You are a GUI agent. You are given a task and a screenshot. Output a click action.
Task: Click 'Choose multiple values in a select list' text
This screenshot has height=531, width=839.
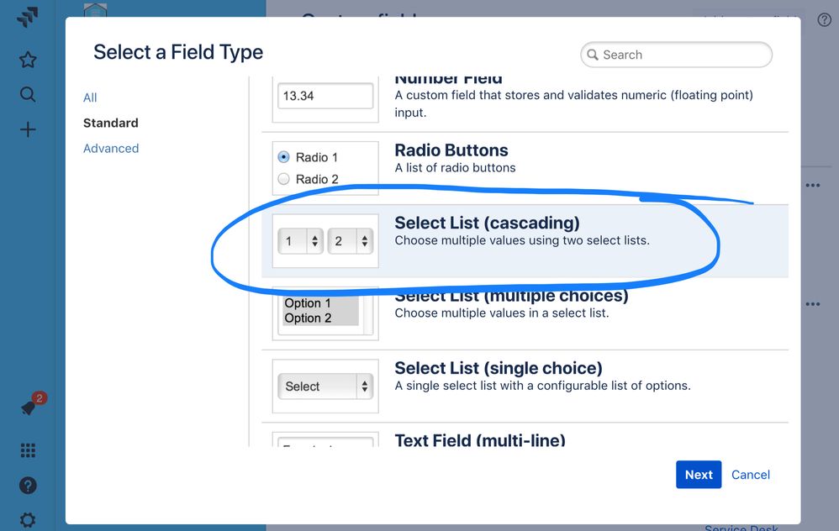tap(502, 313)
